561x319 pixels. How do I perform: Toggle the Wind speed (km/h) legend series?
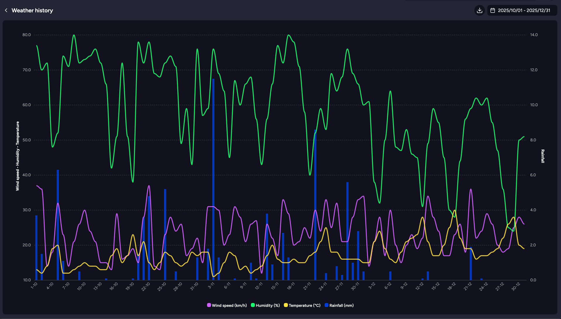[x=229, y=305]
